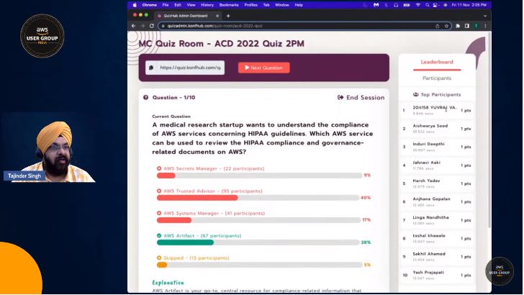Viewport: 524px width, 295px height.
Task: Click End Session
Action: tap(361, 98)
